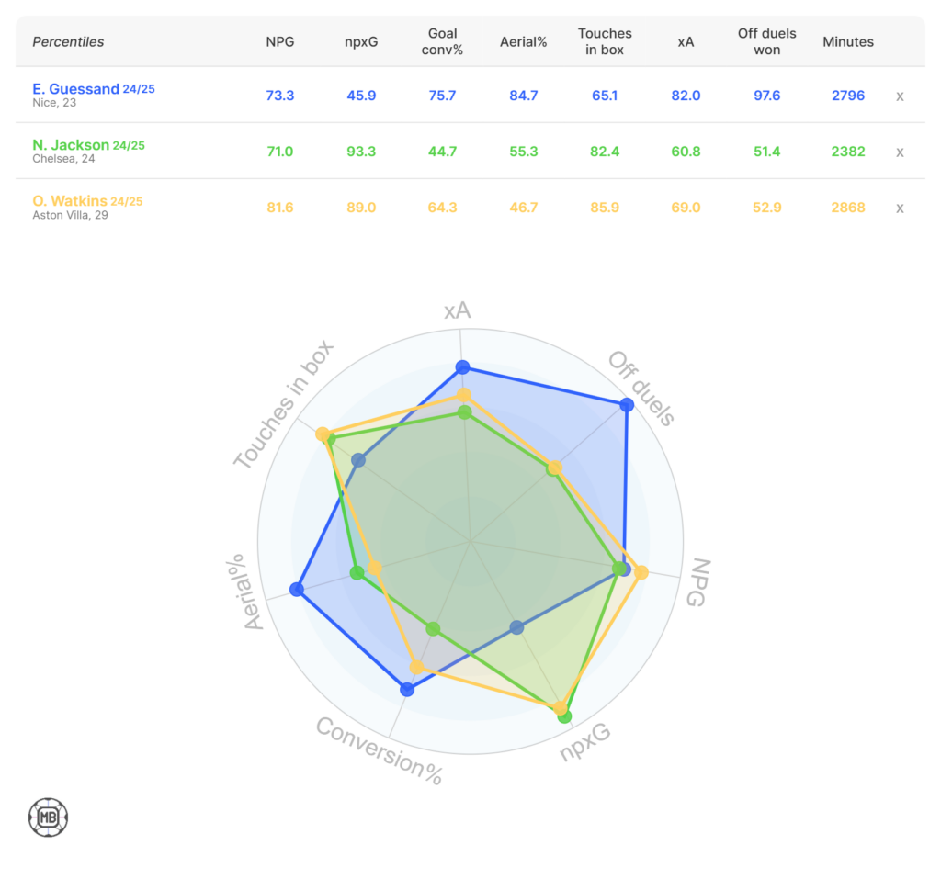
Task: Click Guessand's blue Conversion% radar point
Action: (407, 689)
